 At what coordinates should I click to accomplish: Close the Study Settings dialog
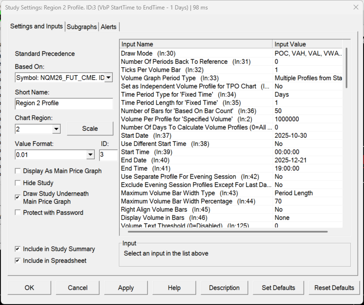pyautogui.click(x=355, y=7)
